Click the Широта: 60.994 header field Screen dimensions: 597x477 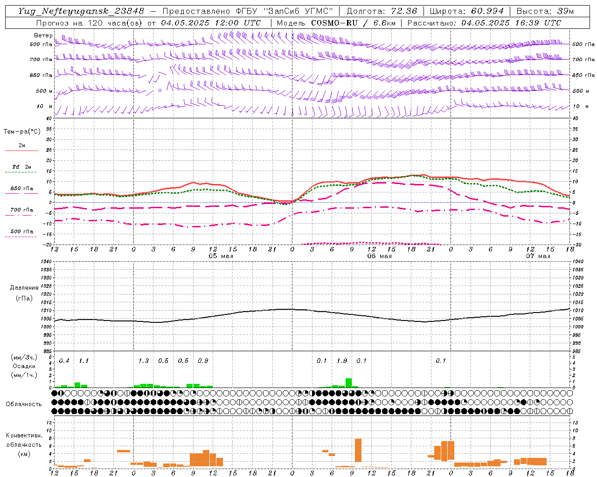pos(467,11)
